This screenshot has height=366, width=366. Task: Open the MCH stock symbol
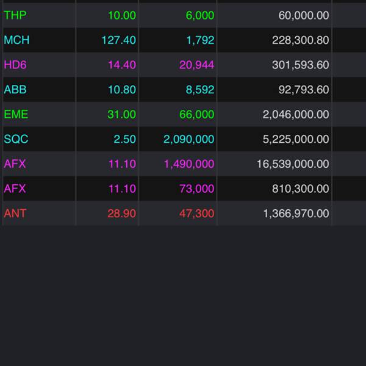tap(16, 40)
